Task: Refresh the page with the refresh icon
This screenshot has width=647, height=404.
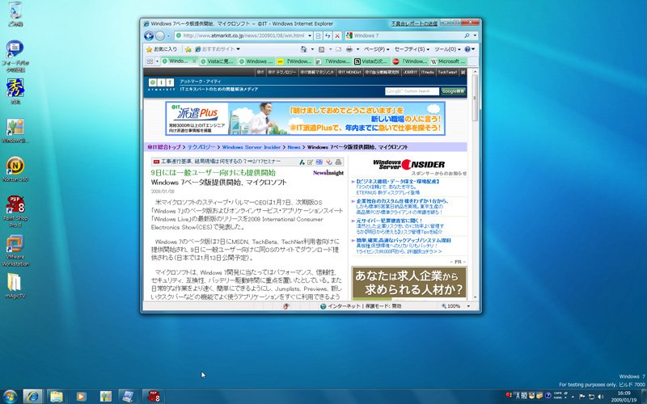Action: (328, 36)
